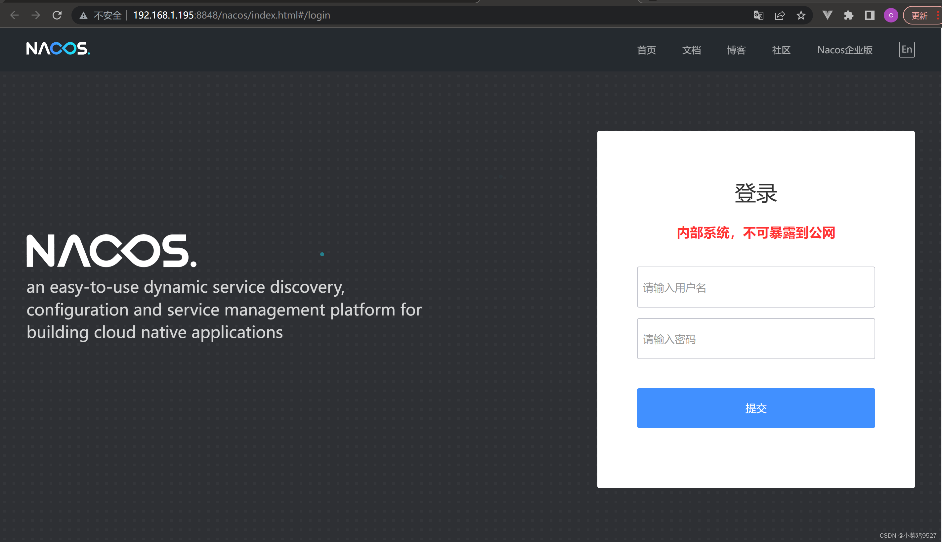Click the large NACOS logo on the left
This screenshot has height=542, width=942.
[111, 251]
